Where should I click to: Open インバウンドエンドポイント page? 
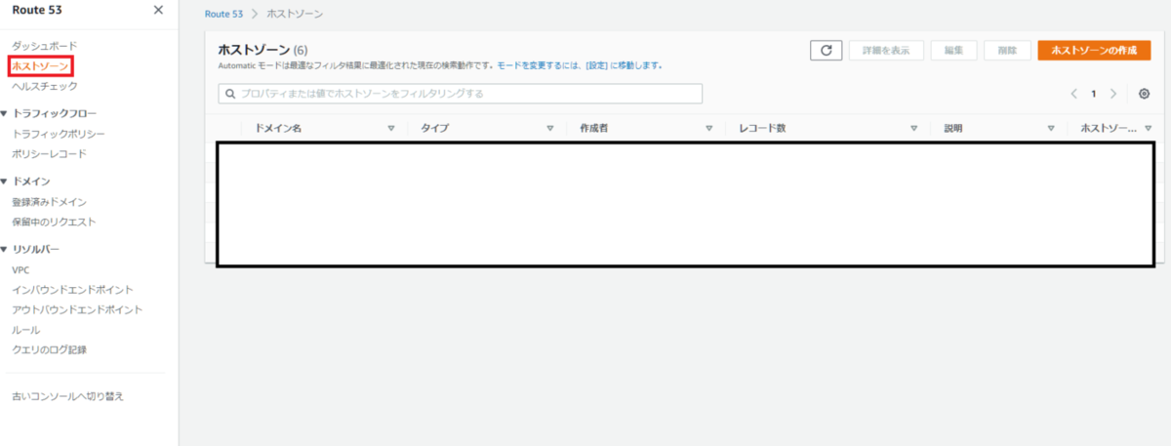[72, 290]
